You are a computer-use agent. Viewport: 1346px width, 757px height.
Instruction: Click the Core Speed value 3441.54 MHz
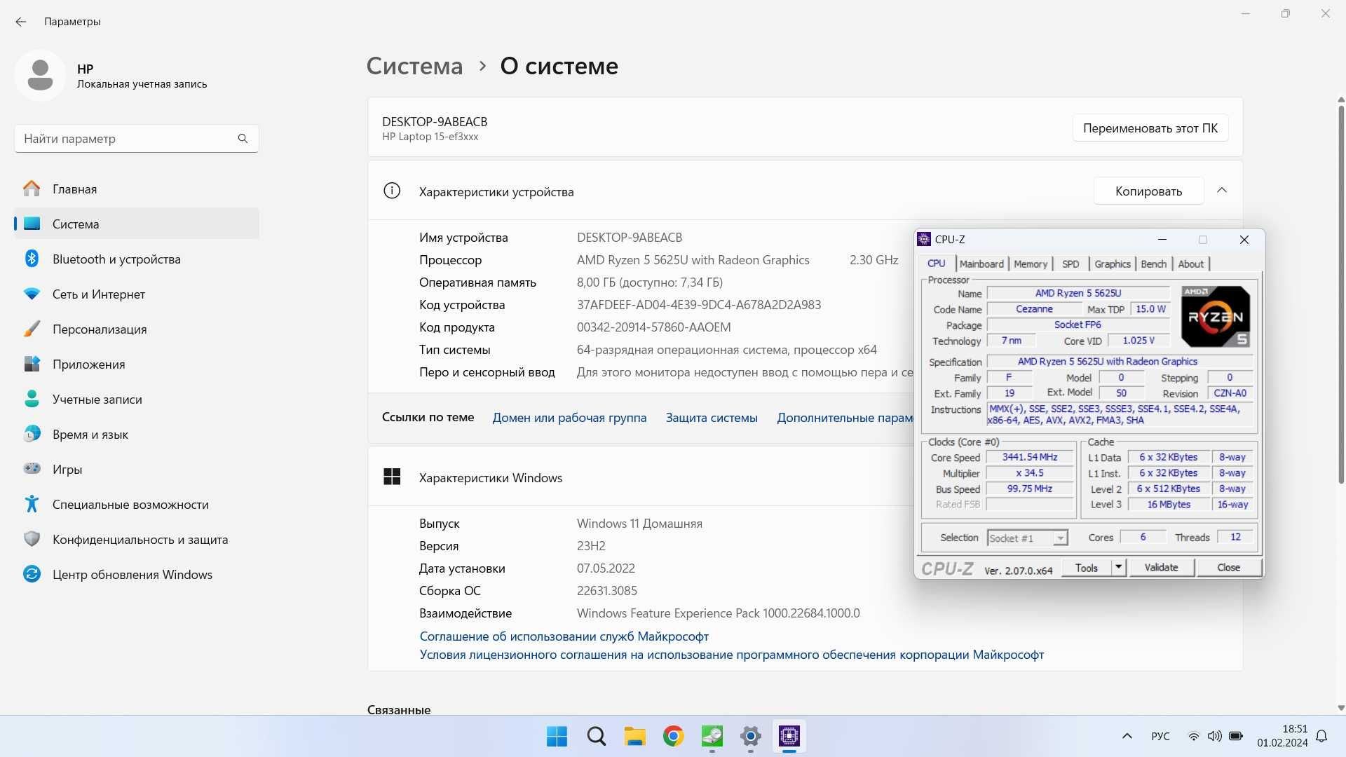1030,457
